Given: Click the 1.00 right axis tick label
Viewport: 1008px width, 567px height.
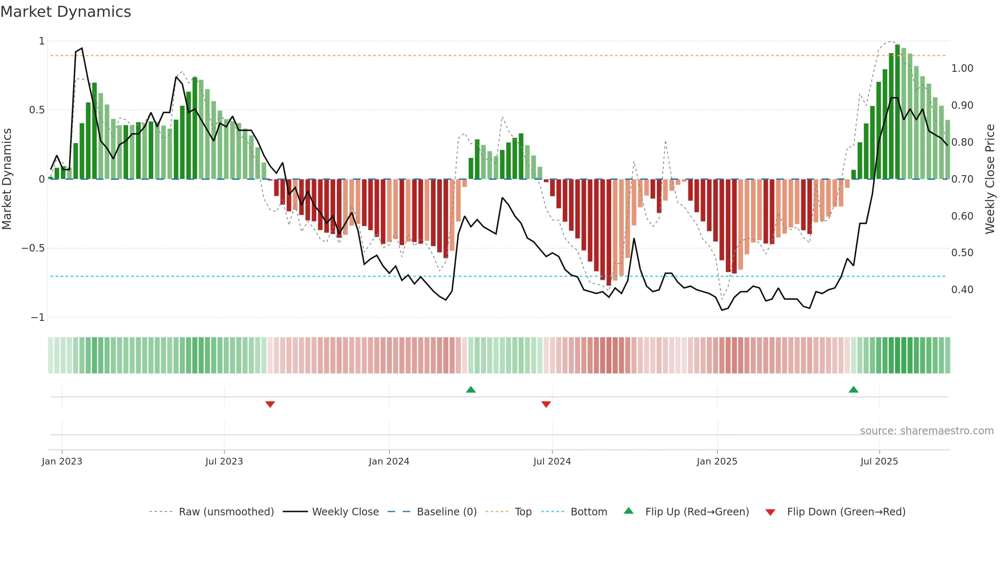Looking at the screenshot, I should (x=962, y=68).
